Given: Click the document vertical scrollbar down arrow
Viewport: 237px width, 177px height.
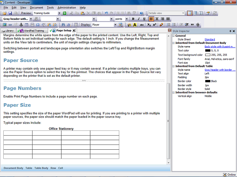Looking at the screenshot, I should click(x=168, y=163).
